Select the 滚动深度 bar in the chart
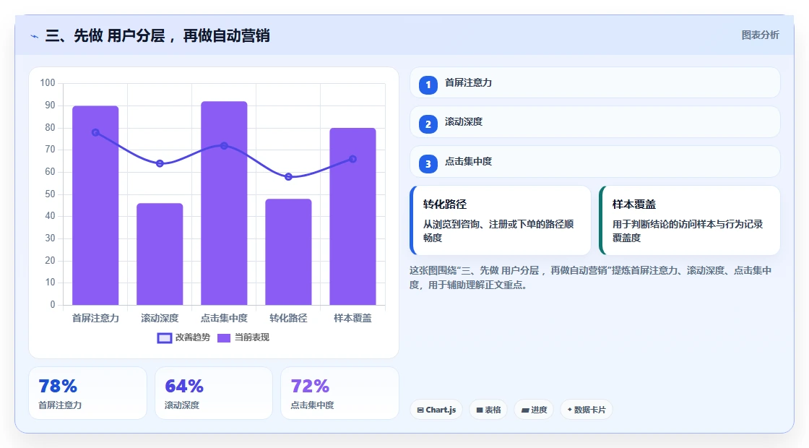809x448 pixels. coord(160,254)
